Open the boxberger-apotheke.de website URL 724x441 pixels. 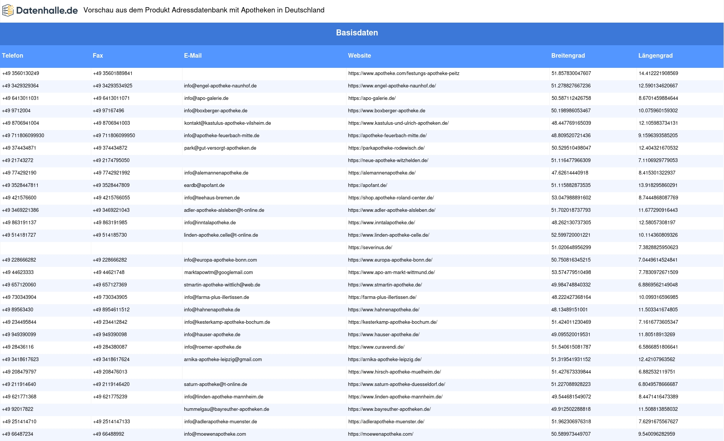387,111
